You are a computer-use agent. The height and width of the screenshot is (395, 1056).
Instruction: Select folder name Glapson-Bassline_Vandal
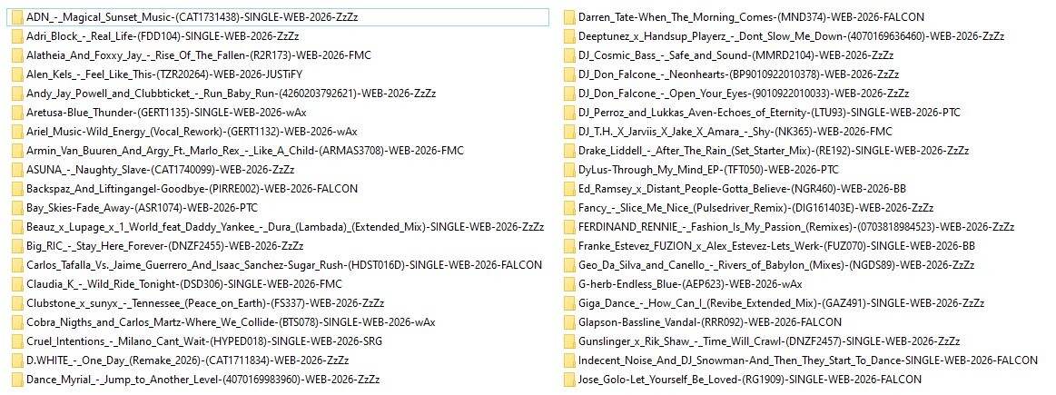point(710,322)
